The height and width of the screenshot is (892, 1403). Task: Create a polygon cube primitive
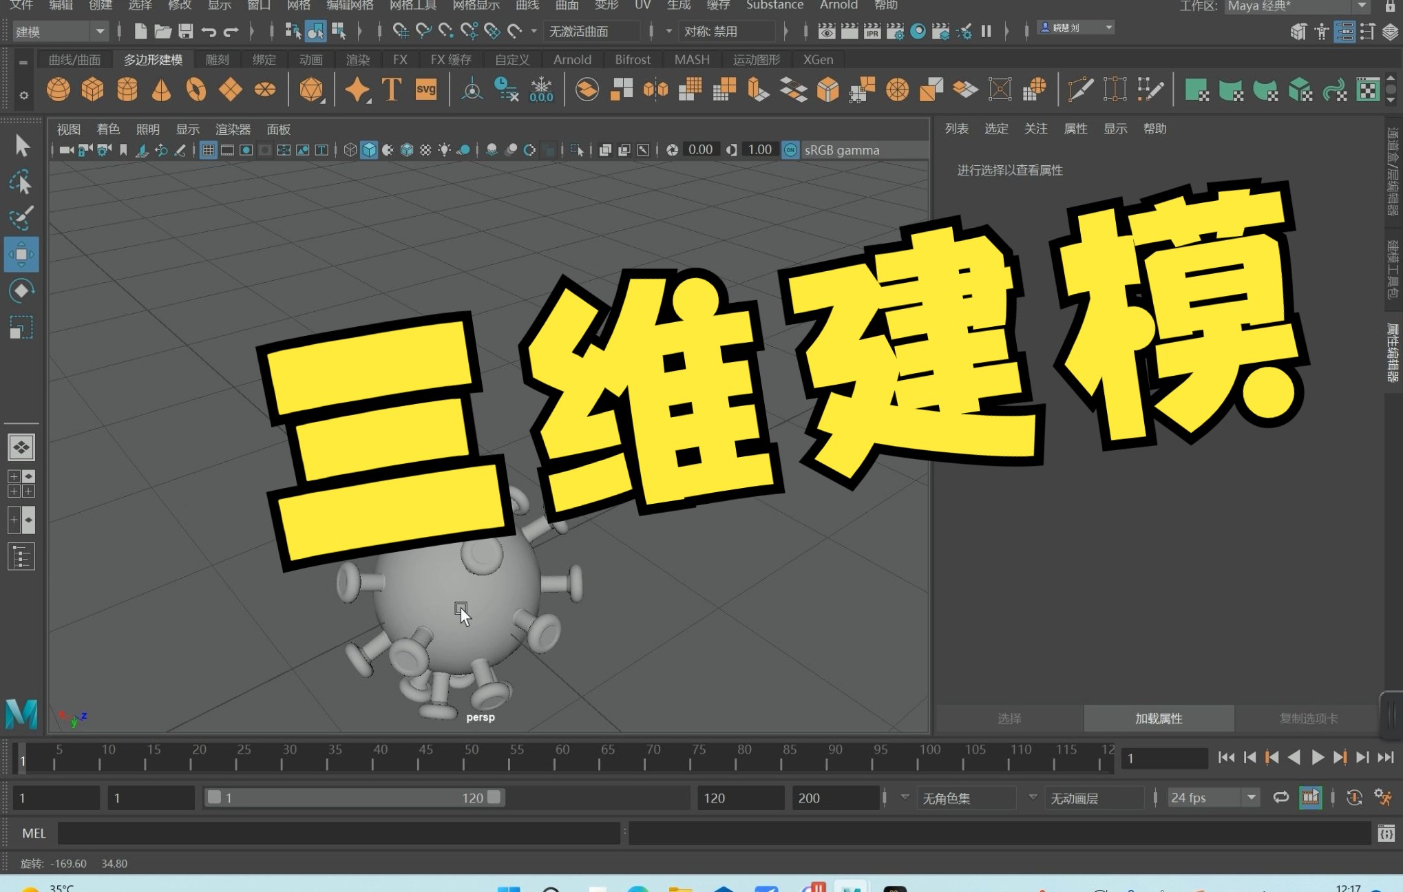pyautogui.click(x=92, y=89)
